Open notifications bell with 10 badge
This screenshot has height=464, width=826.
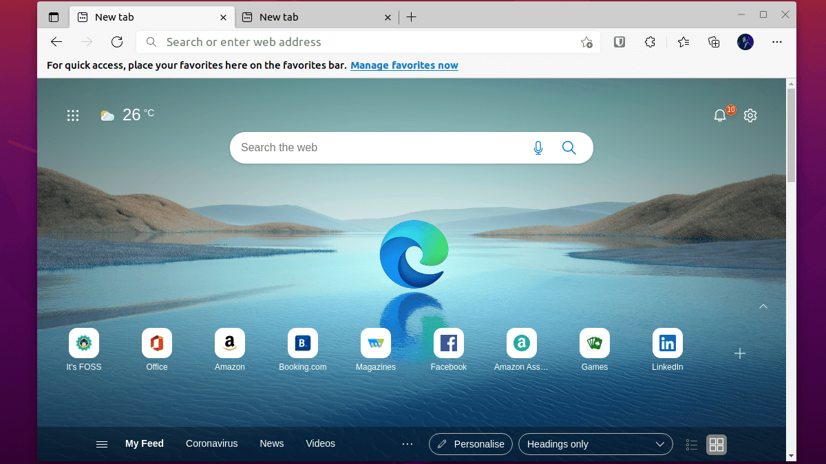coord(721,115)
